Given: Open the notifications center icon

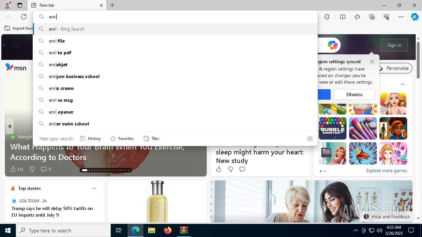Looking at the screenshot, I should (x=411, y=230).
